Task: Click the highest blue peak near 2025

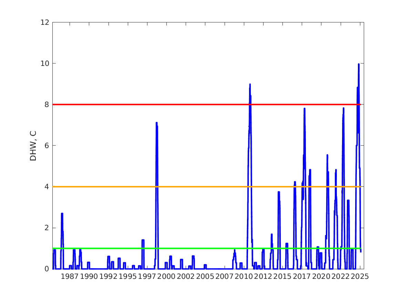Action: pyautogui.click(x=359, y=65)
